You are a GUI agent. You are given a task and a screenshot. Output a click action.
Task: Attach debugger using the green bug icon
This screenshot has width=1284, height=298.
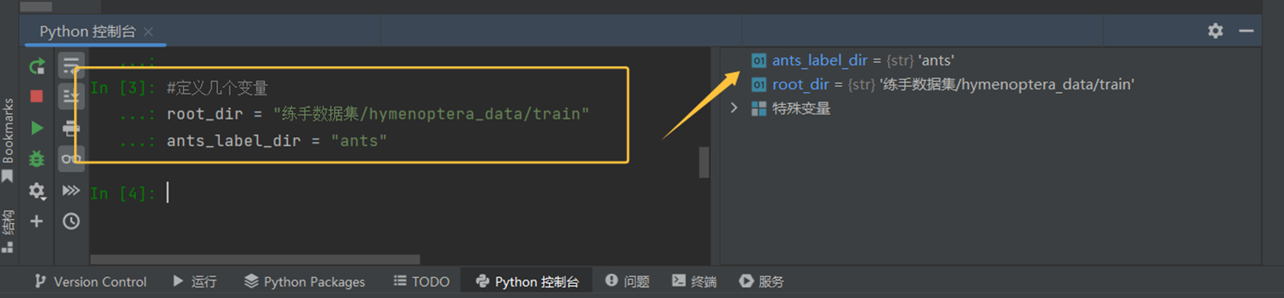coord(37,159)
